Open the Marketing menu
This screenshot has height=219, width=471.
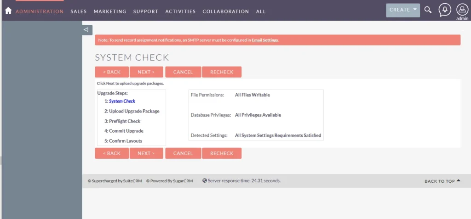pyautogui.click(x=110, y=11)
